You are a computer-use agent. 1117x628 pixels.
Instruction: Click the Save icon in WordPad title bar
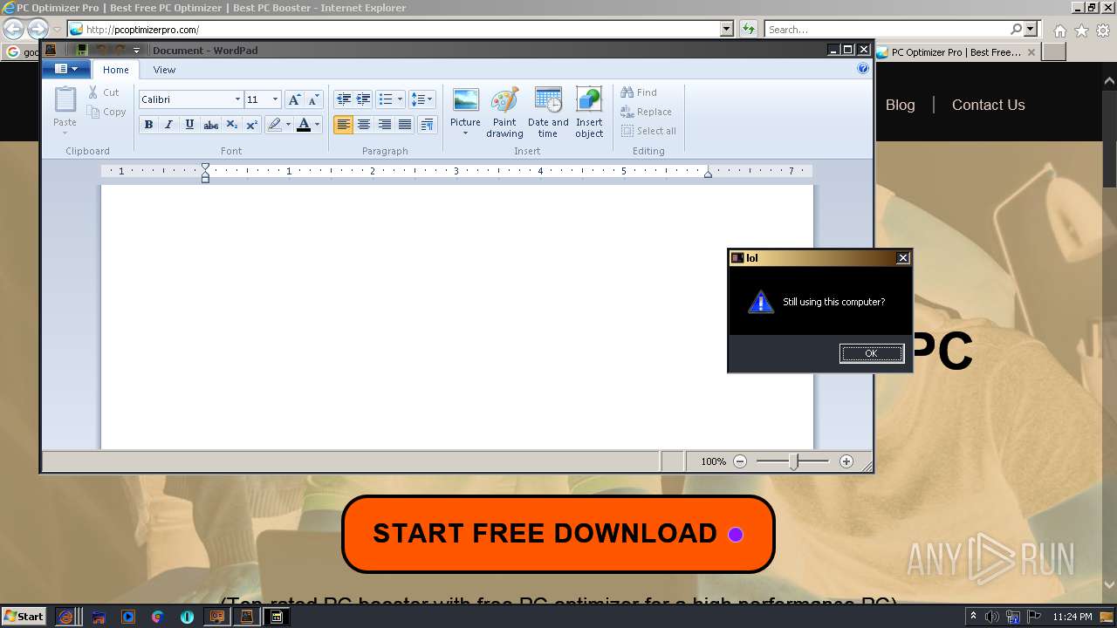(x=81, y=51)
